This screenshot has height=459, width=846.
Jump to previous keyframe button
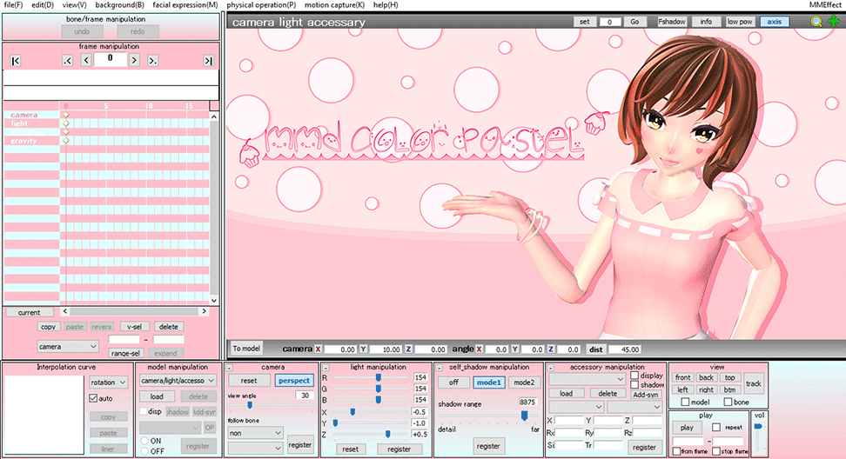click(x=67, y=60)
